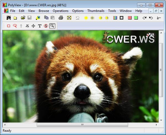
Task: Increase contrast with half-yellow circle icon
Action: pyautogui.click(x=100, y=18)
